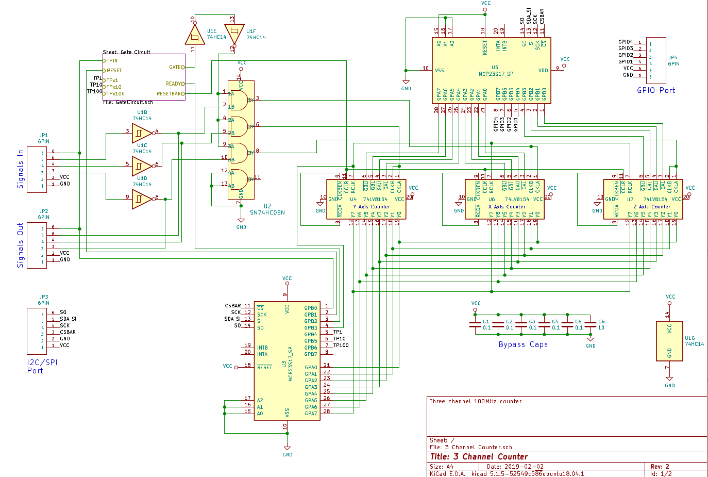Select the U5 MCP23S17_SP chip body

pyautogui.click(x=491, y=70)
